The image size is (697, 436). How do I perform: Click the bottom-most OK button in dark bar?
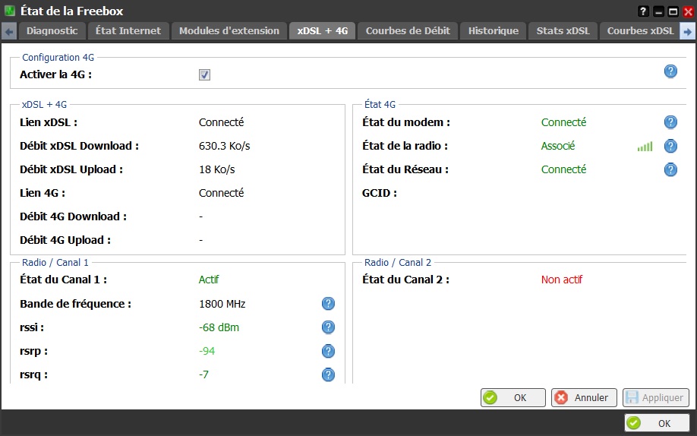(x=657, y=423)
